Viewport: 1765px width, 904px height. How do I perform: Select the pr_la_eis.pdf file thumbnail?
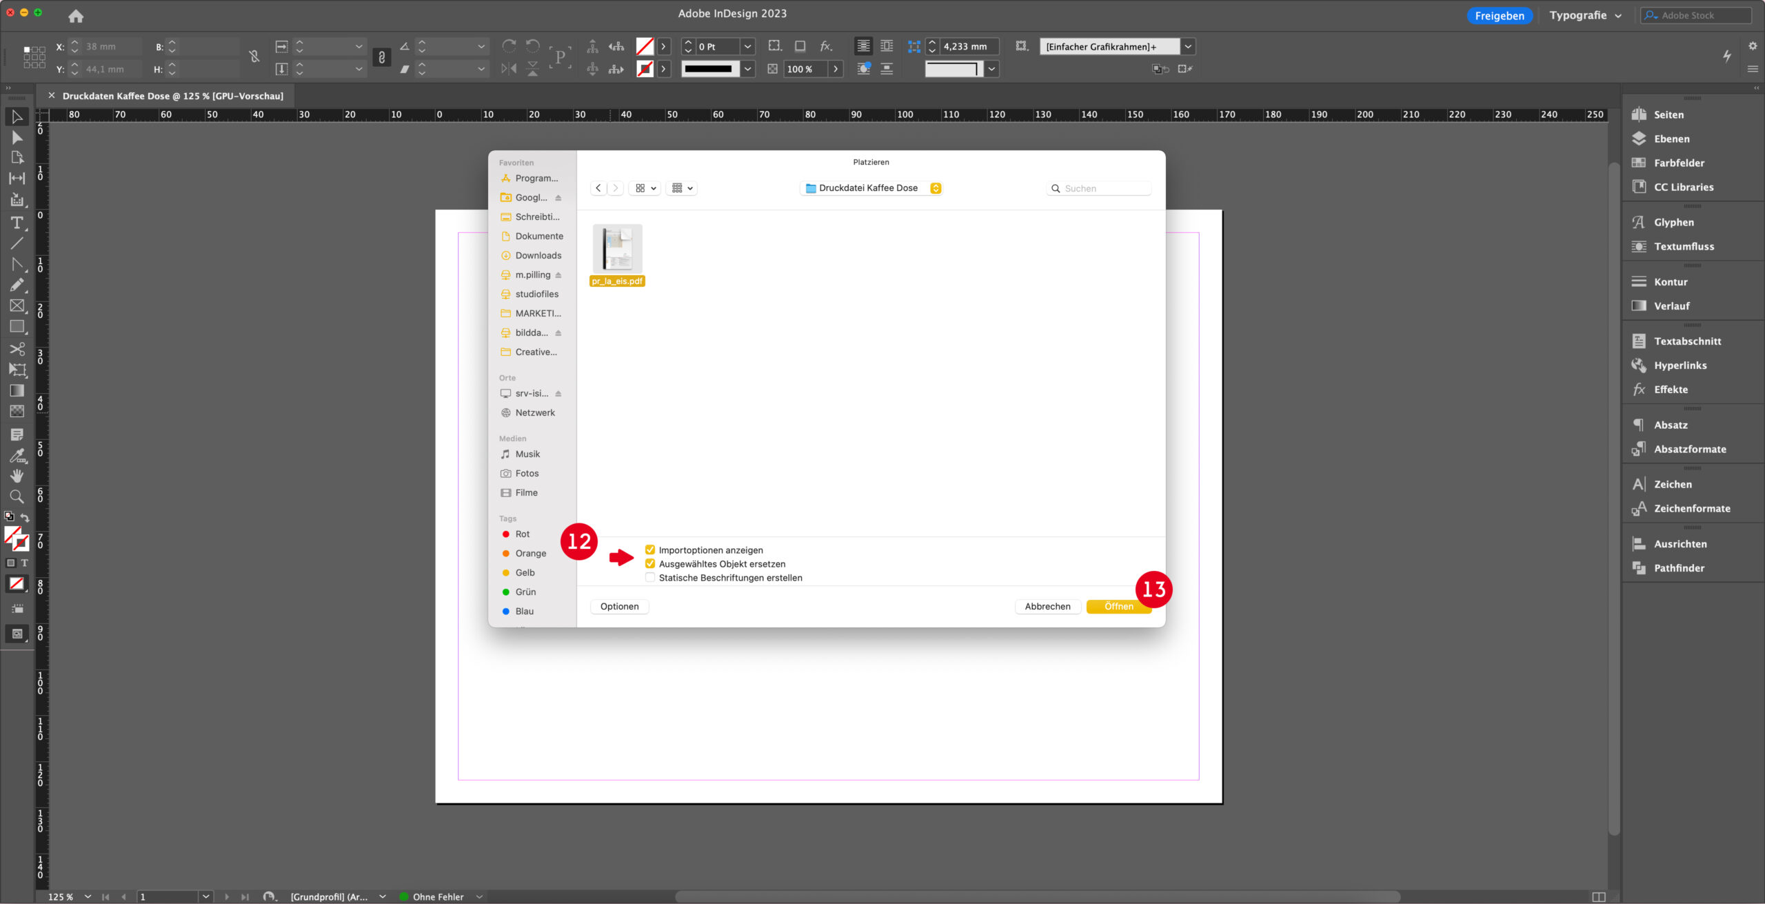pos(617,250)
